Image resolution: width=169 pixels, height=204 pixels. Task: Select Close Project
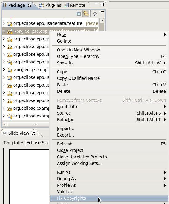coord(109,150)
